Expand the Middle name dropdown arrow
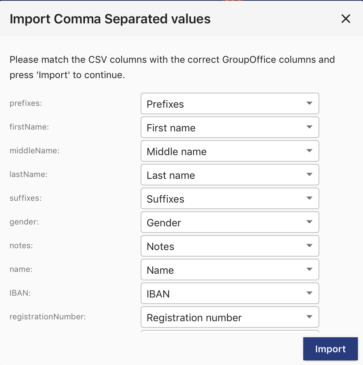Screen dimensions: 363x365 (x=309, y=151)
